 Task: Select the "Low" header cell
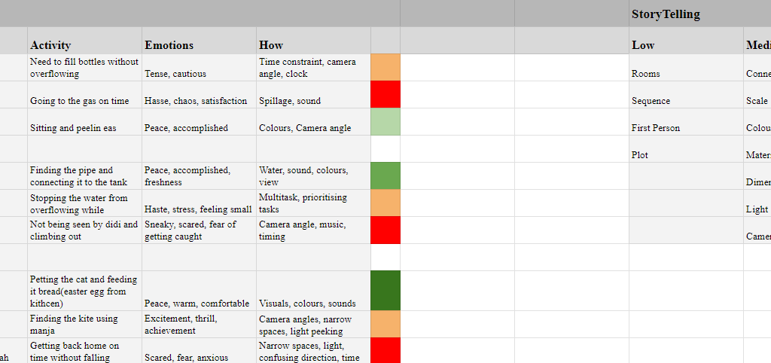[x=685, y=45]
